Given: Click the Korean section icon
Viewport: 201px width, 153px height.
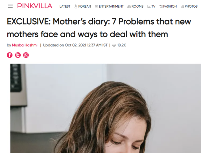Looking at the screenshot, I should 76,6.
